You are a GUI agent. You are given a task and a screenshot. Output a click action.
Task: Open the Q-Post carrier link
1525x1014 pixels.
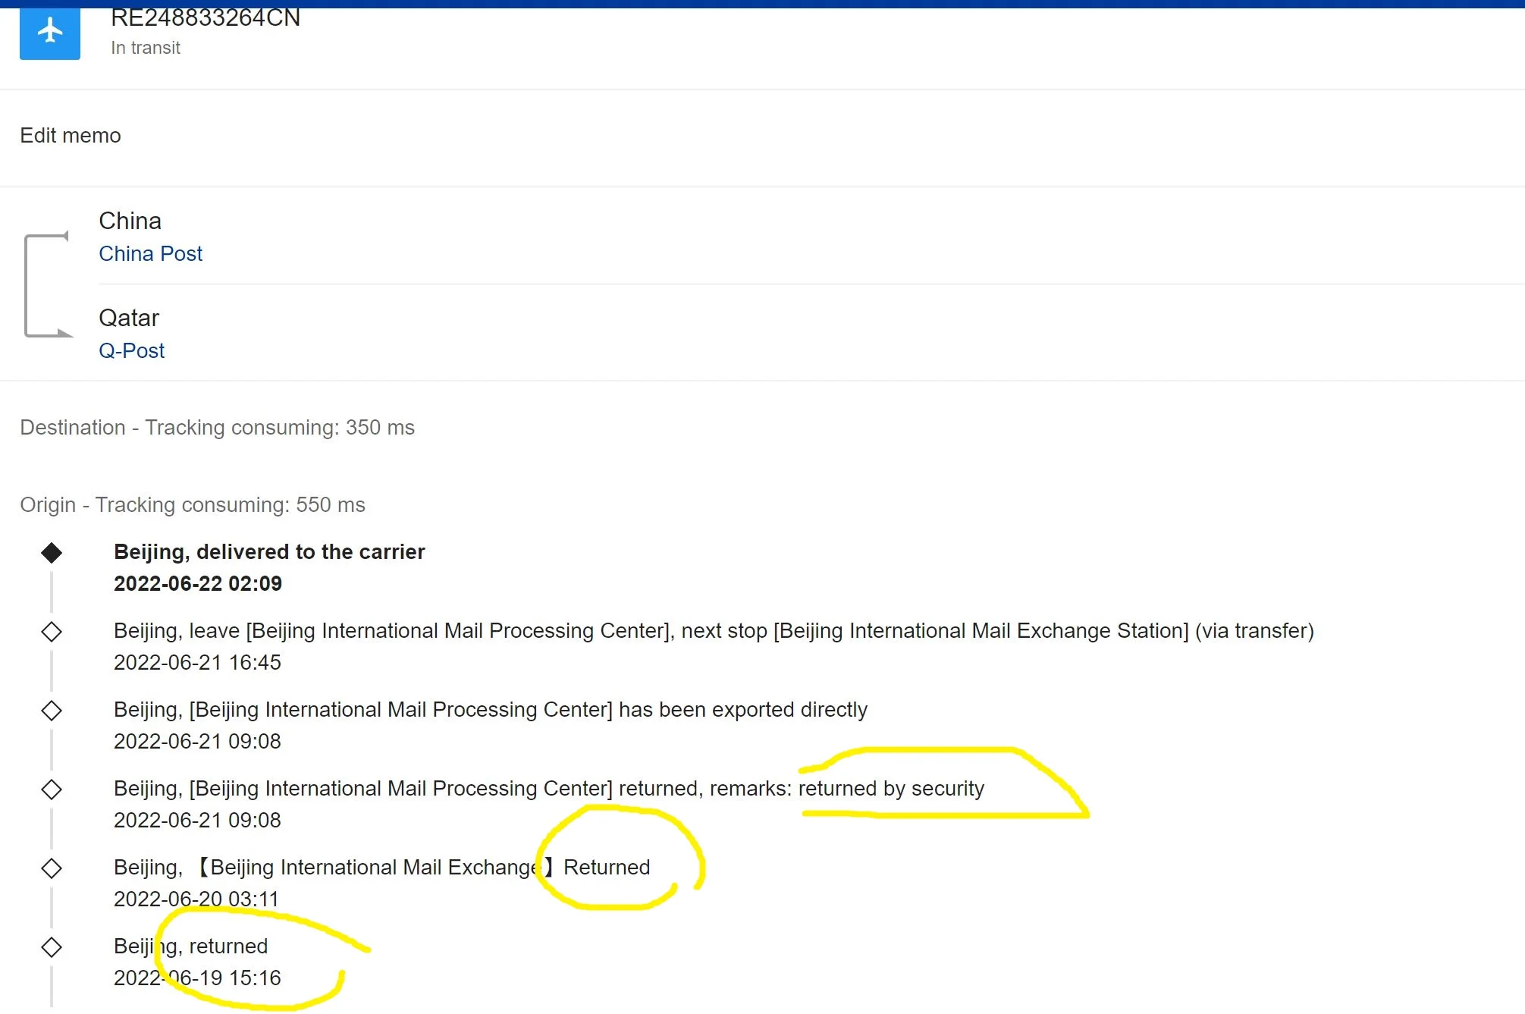pyautogui.click(x=131, y=351)
